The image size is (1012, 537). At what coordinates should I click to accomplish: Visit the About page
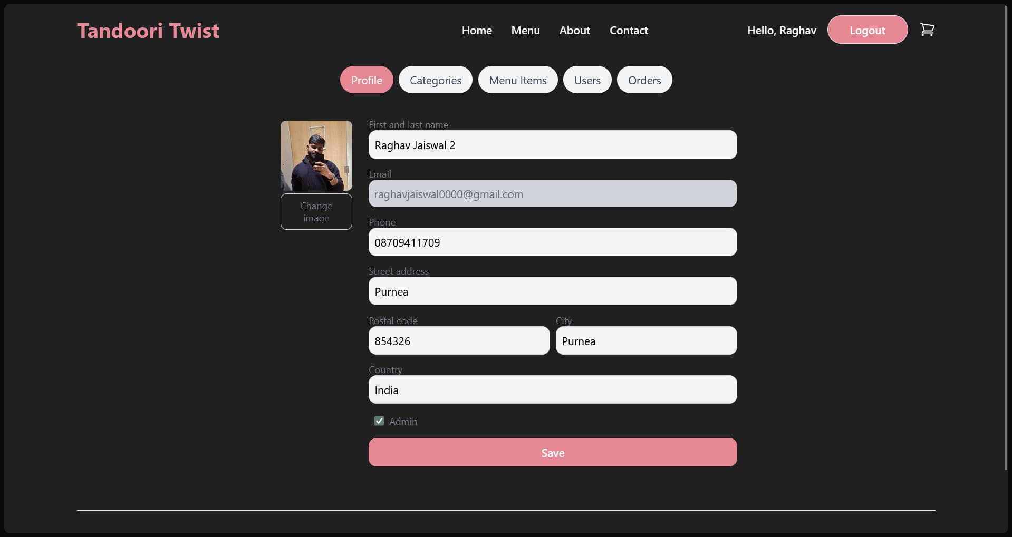point(574,30)
